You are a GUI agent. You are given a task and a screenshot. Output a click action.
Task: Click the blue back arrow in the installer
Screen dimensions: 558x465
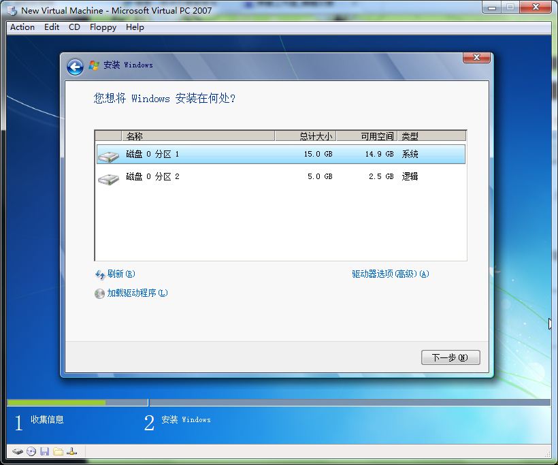(75, 67)
